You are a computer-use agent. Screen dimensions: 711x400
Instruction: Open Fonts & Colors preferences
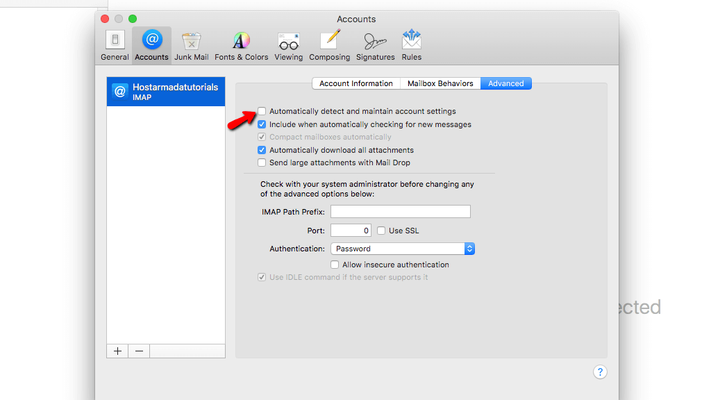point(241,45)
